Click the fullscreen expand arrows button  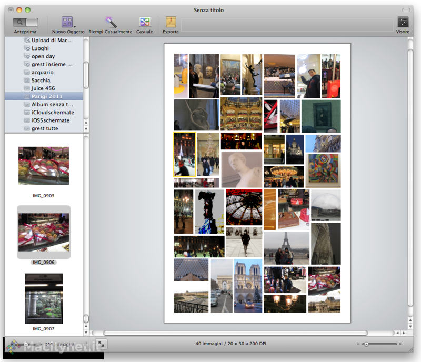pyautogui.click(x=102, y=344)
